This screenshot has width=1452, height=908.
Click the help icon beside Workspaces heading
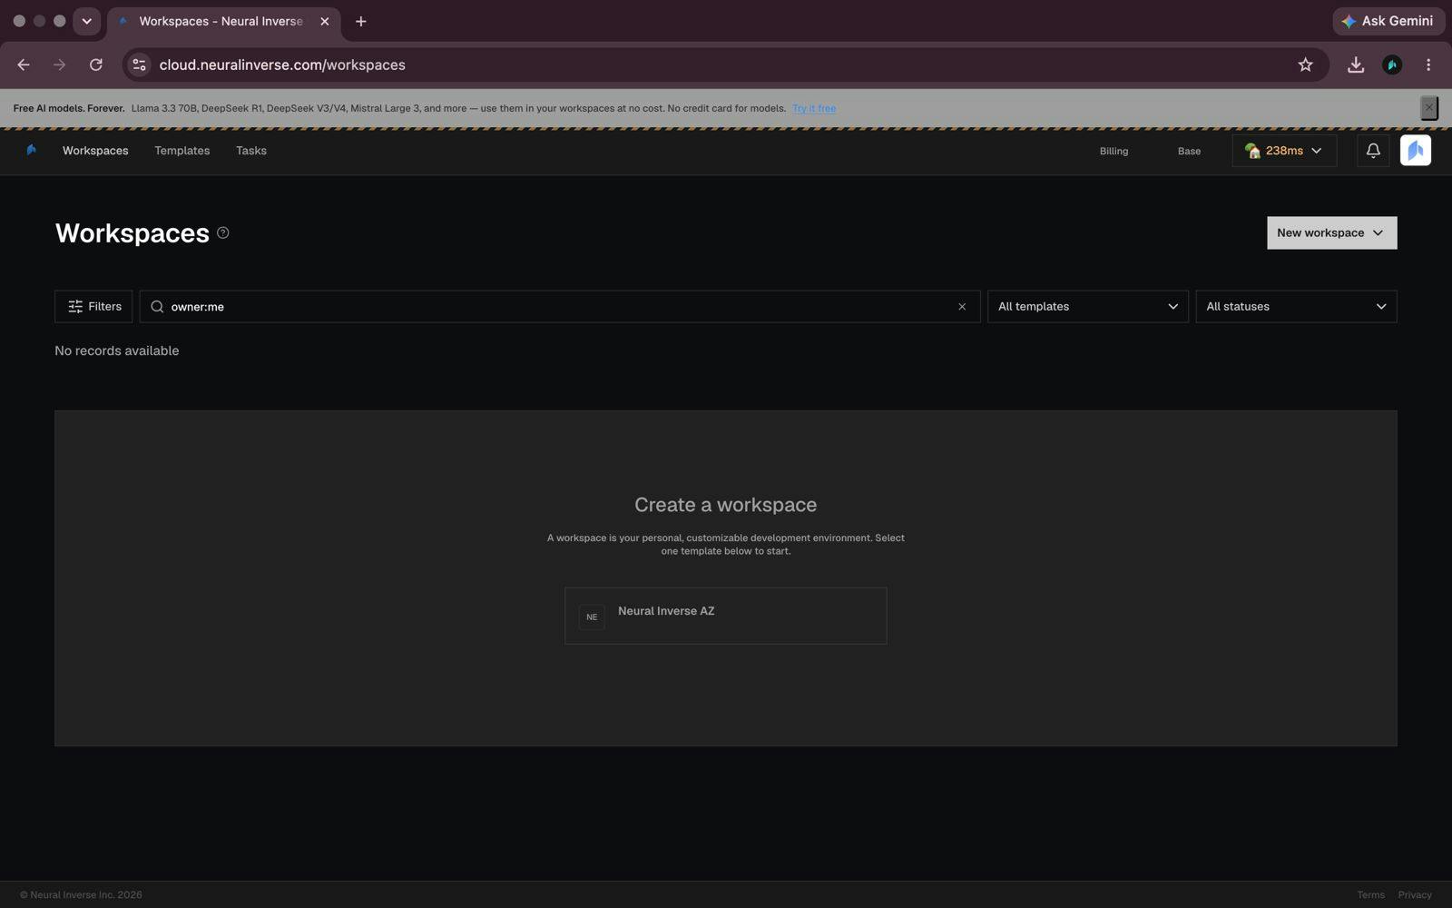(x=223, y=233)
